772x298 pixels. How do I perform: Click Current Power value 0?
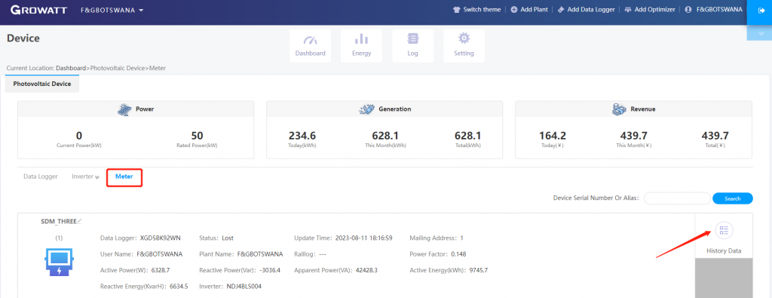coord(78,136)
